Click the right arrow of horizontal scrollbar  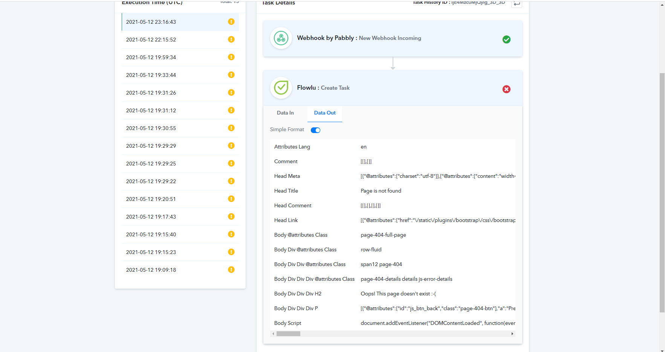pos(512,334)
